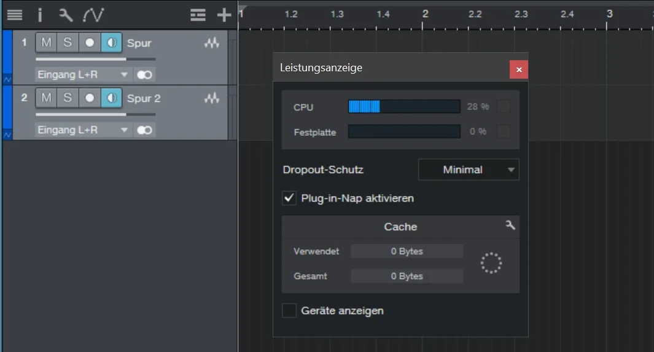Click the Festplatte usage meter bar

tap(404, 131)
